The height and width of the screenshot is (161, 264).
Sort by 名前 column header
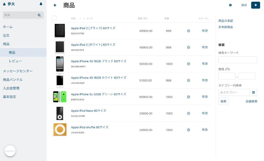point(73,19)
